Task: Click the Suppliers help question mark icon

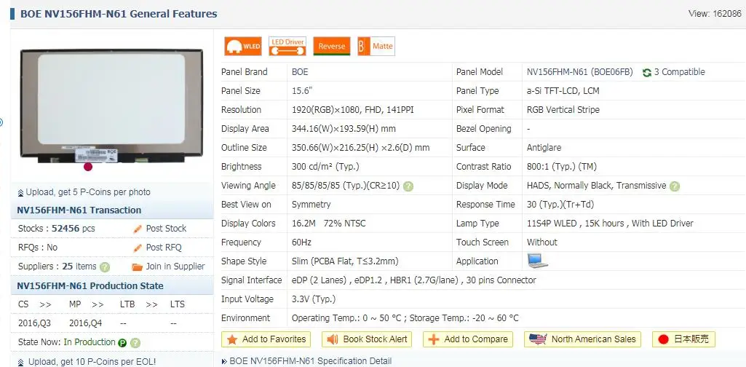Action: tap(105, 267)
